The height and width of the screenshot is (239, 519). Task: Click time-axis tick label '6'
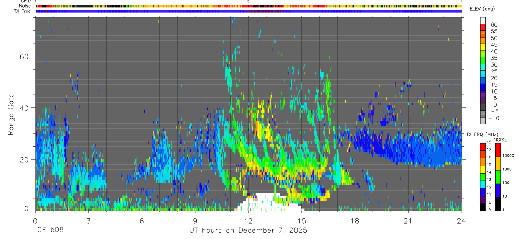point(142,221)
